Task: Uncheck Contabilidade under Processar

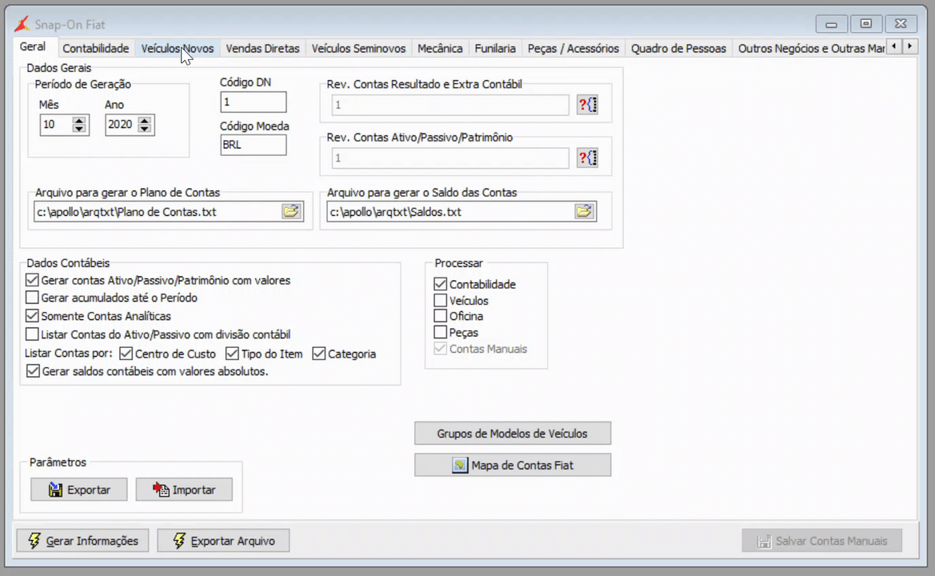Action: pyautogui.click(x=440, y=285)
